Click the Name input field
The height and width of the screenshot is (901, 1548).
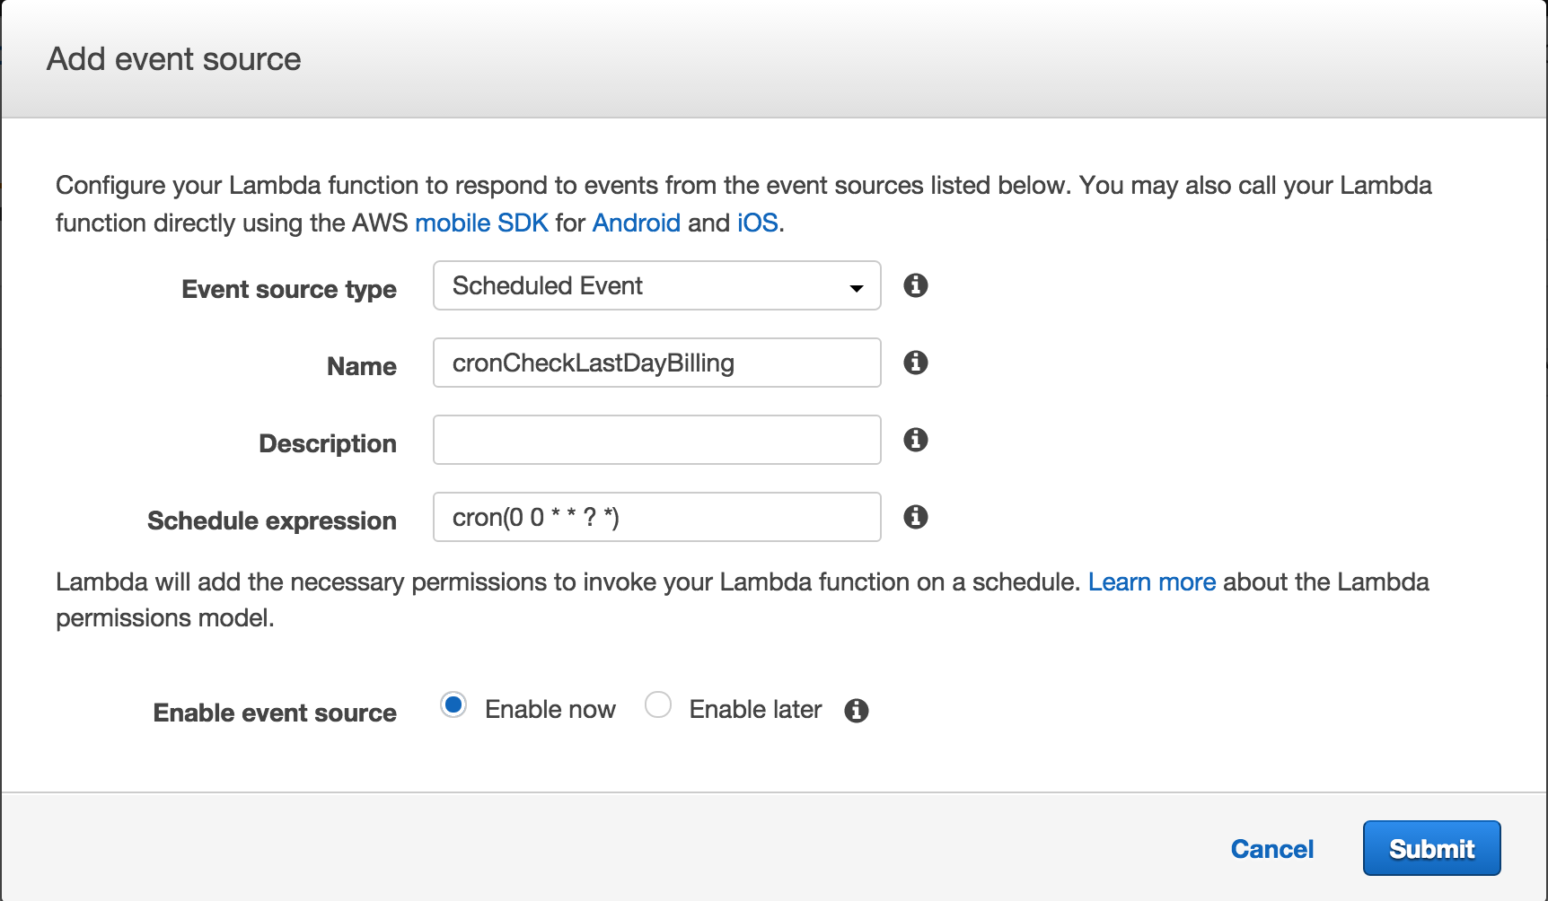pos(657,363)
